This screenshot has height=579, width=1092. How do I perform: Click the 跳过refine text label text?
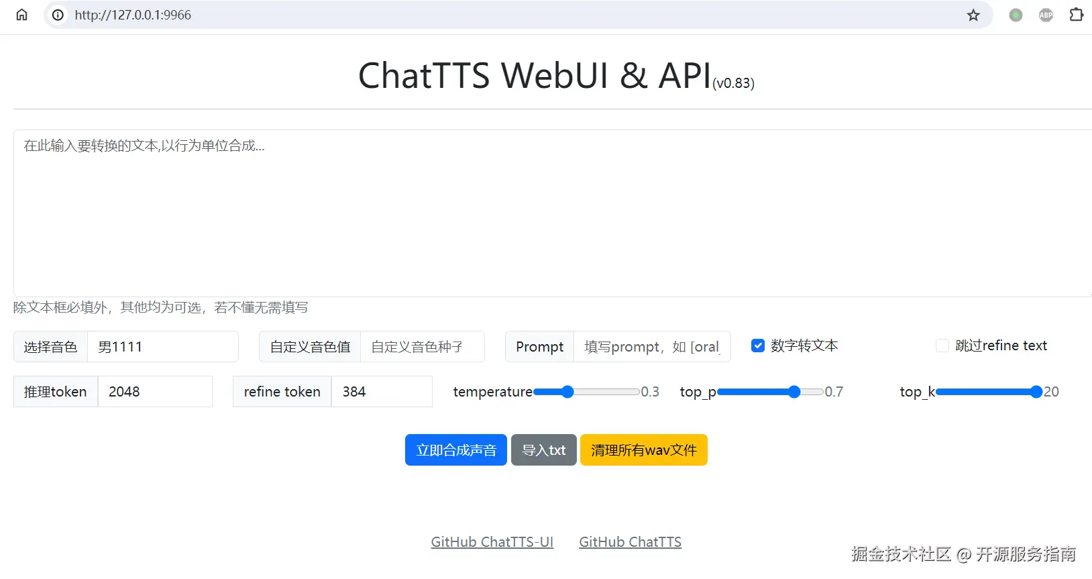[x=1001, y=346]
